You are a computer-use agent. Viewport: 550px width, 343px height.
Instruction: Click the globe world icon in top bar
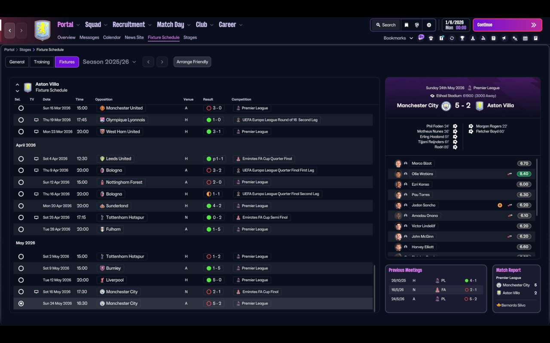pyautogui.click(x=417, y=25)
